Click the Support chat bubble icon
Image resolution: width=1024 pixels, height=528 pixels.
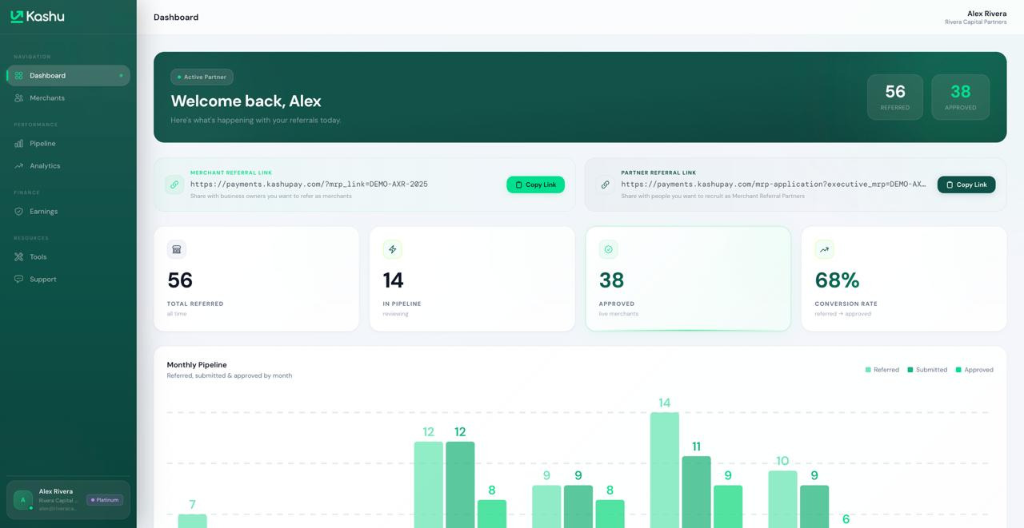(18, 280)
